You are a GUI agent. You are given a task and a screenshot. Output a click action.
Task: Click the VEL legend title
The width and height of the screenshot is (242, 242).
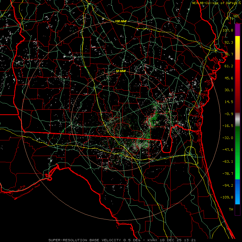coord(236,16)
